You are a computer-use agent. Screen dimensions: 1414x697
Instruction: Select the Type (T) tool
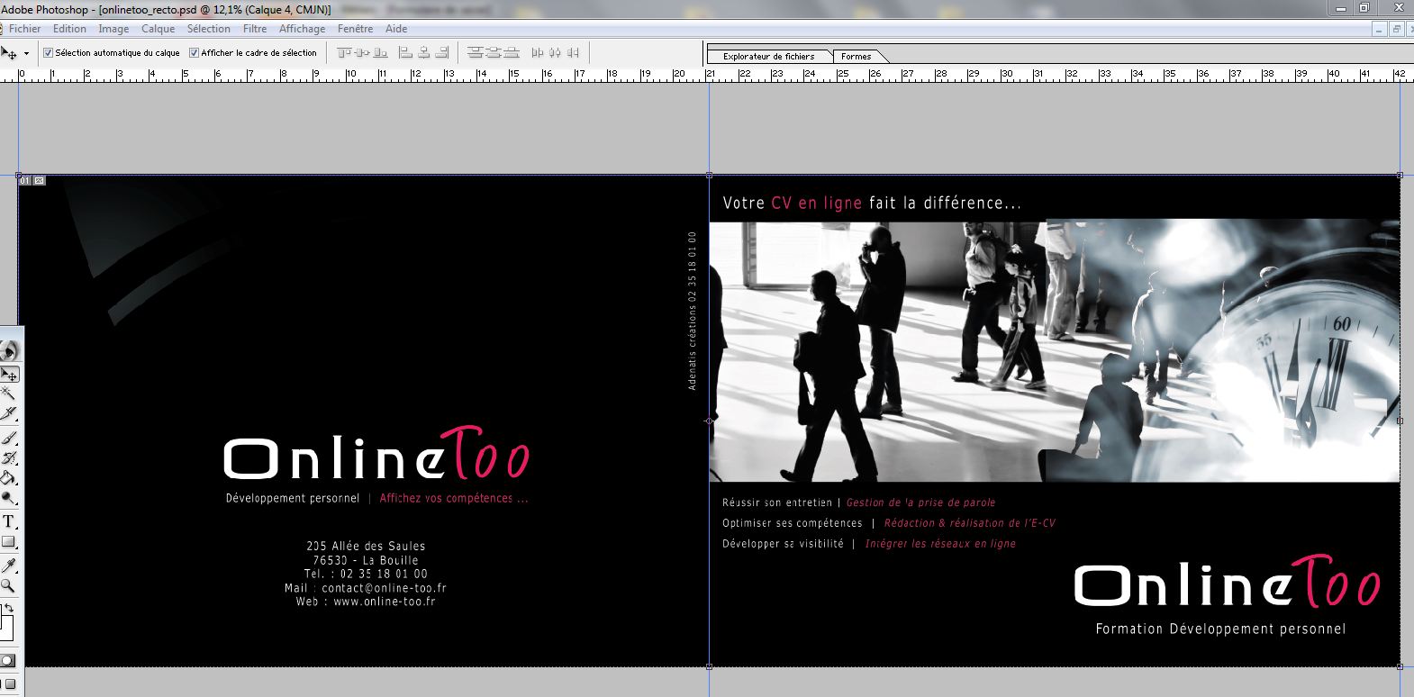(8, 521)
